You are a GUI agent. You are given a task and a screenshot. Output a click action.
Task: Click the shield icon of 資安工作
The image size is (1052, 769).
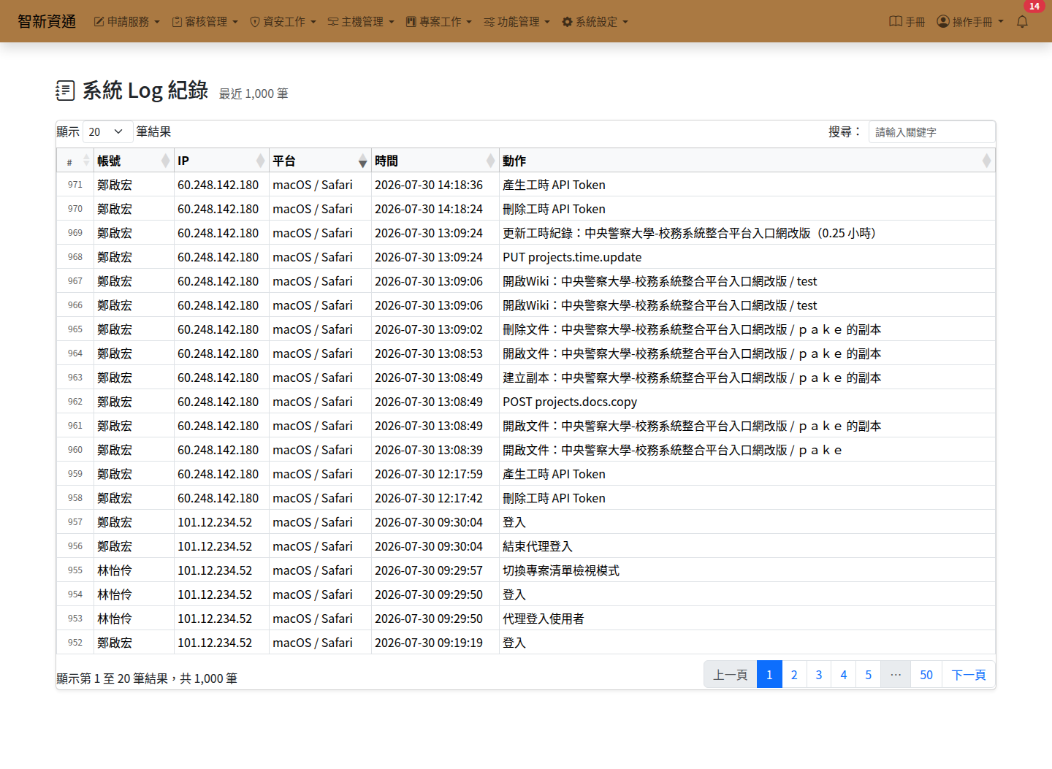coord(255,22)
